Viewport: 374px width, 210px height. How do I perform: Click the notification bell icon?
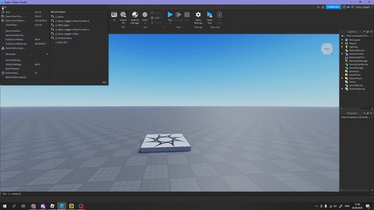[323, 7]
